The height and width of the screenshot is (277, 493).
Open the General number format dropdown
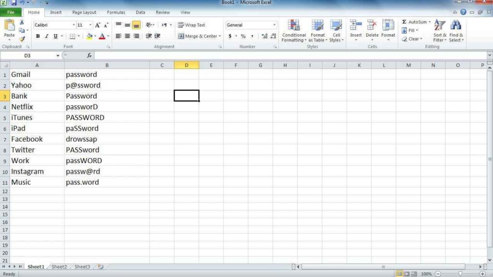coord(274,25)
